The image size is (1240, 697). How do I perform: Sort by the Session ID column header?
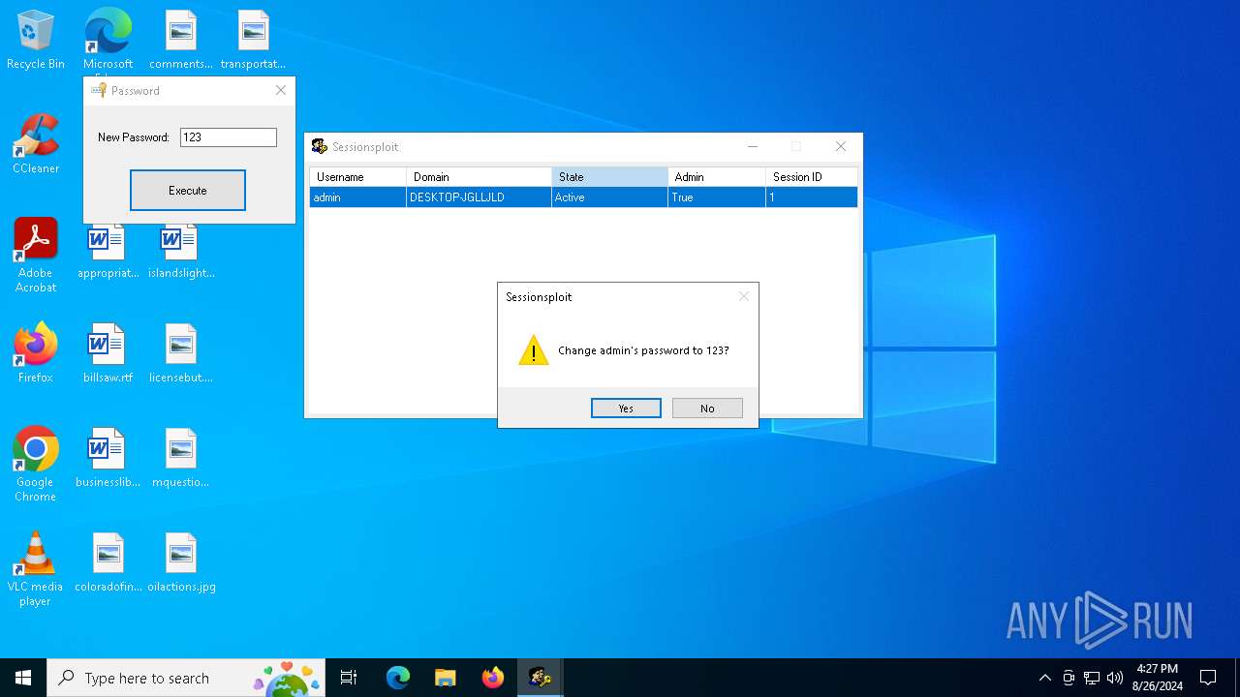(x=811, y=177)
